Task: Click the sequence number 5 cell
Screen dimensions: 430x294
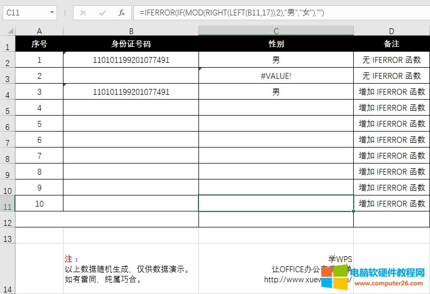Action: pyautogui.click(x=39, y=124)
